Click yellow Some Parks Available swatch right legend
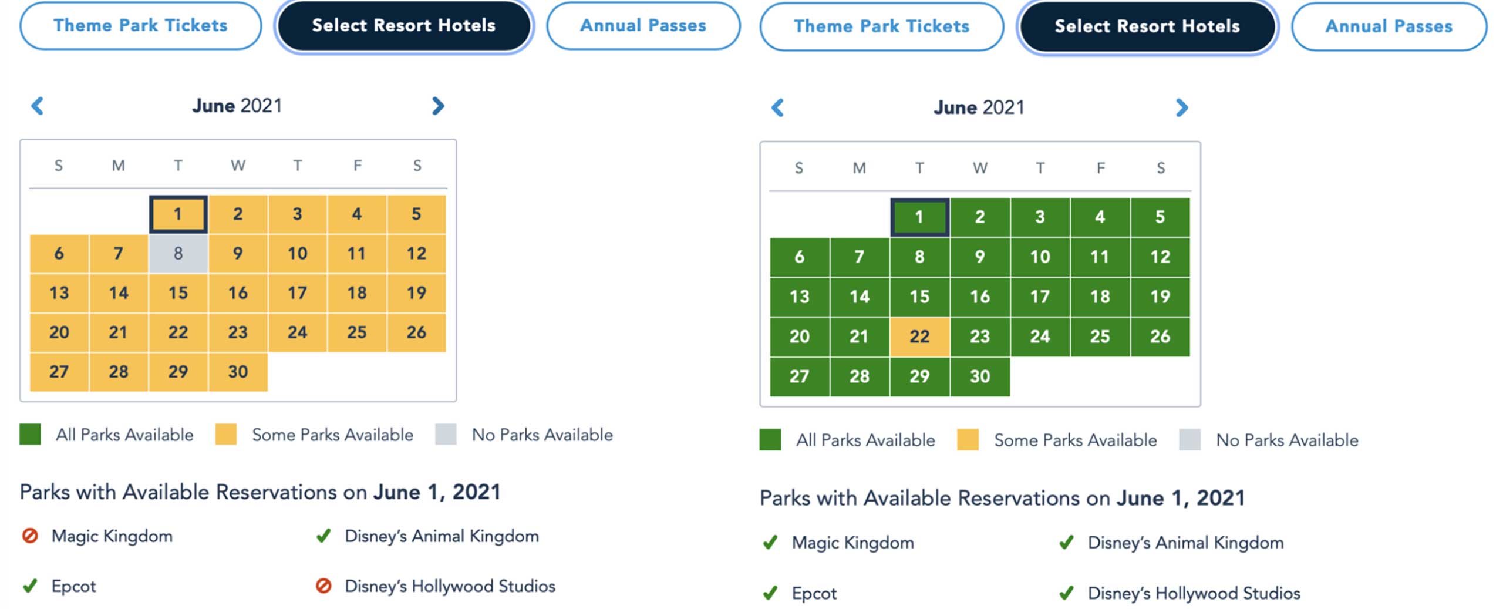 click(968, 439)
